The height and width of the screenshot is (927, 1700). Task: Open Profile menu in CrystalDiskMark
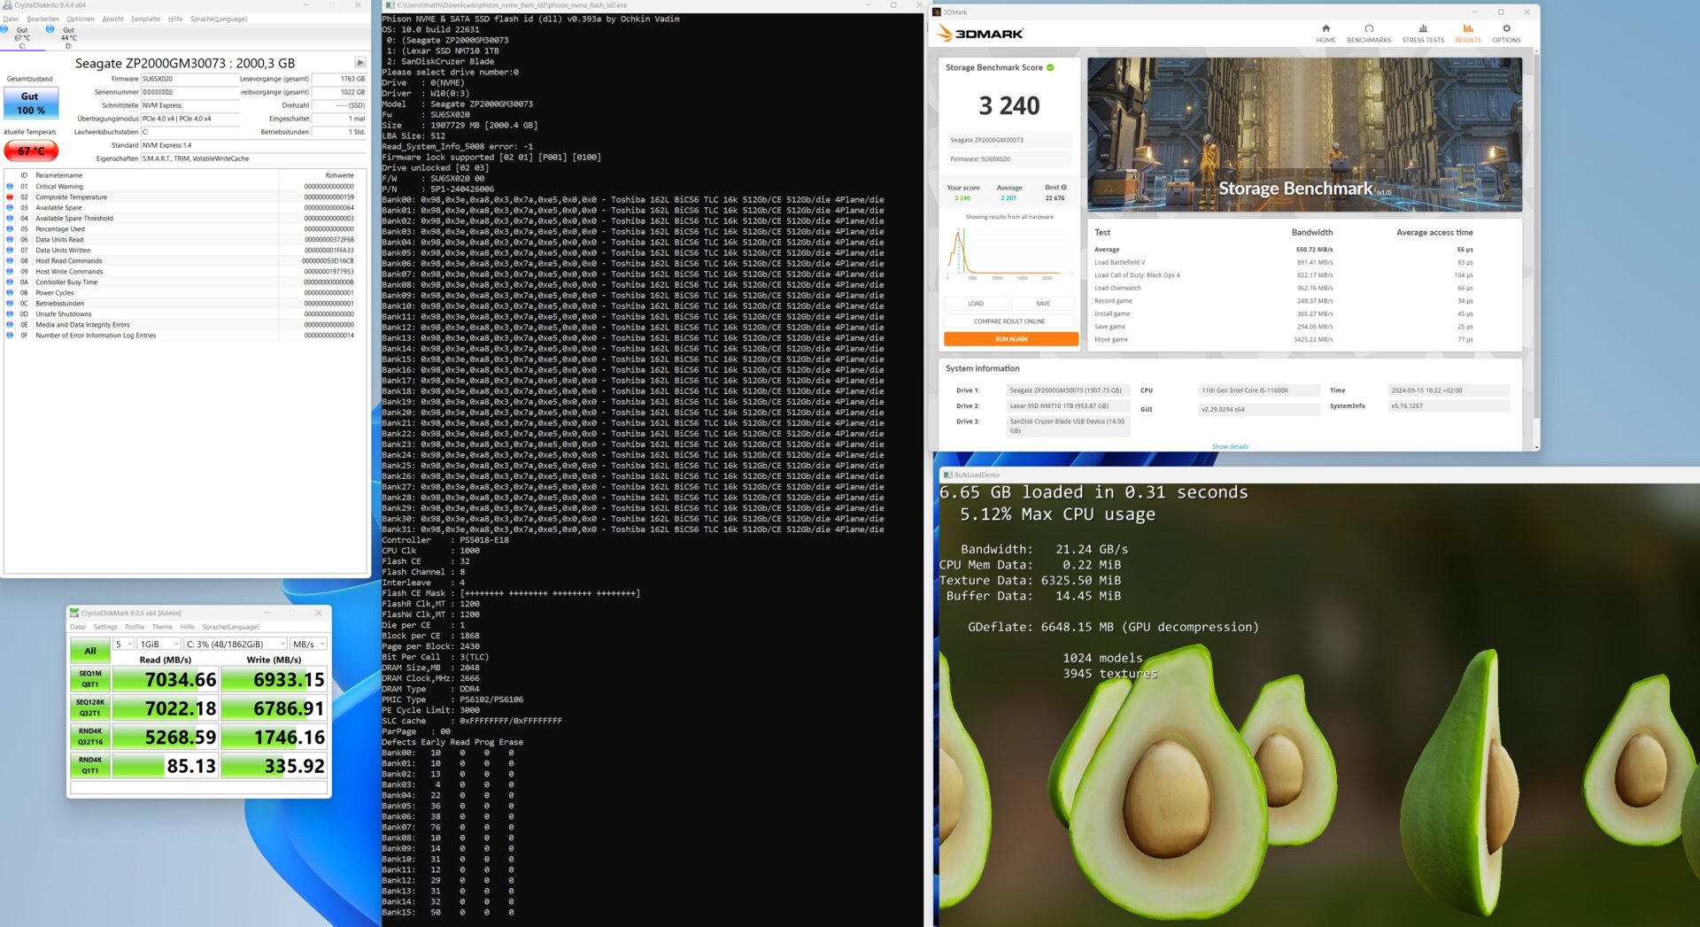[135, 627]
